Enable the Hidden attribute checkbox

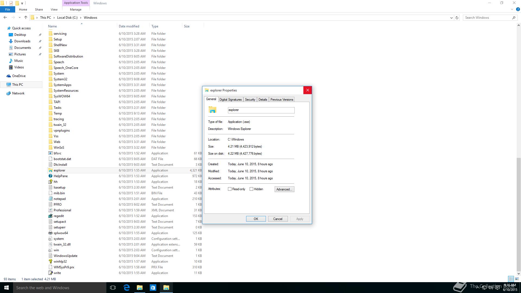click(x=251, y=189)
